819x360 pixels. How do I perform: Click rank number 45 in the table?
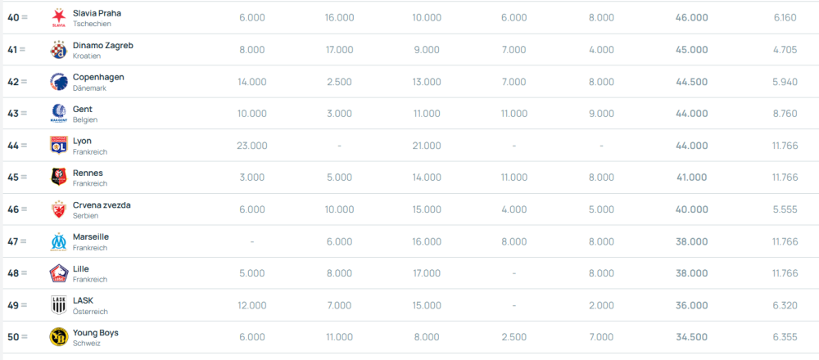tap(13, 178)
